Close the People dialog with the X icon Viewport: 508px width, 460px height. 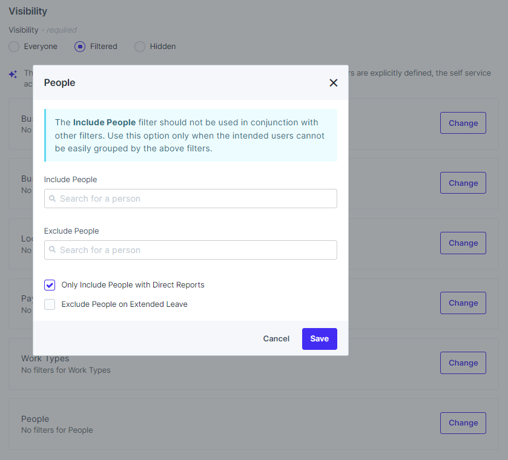(333, 83)
